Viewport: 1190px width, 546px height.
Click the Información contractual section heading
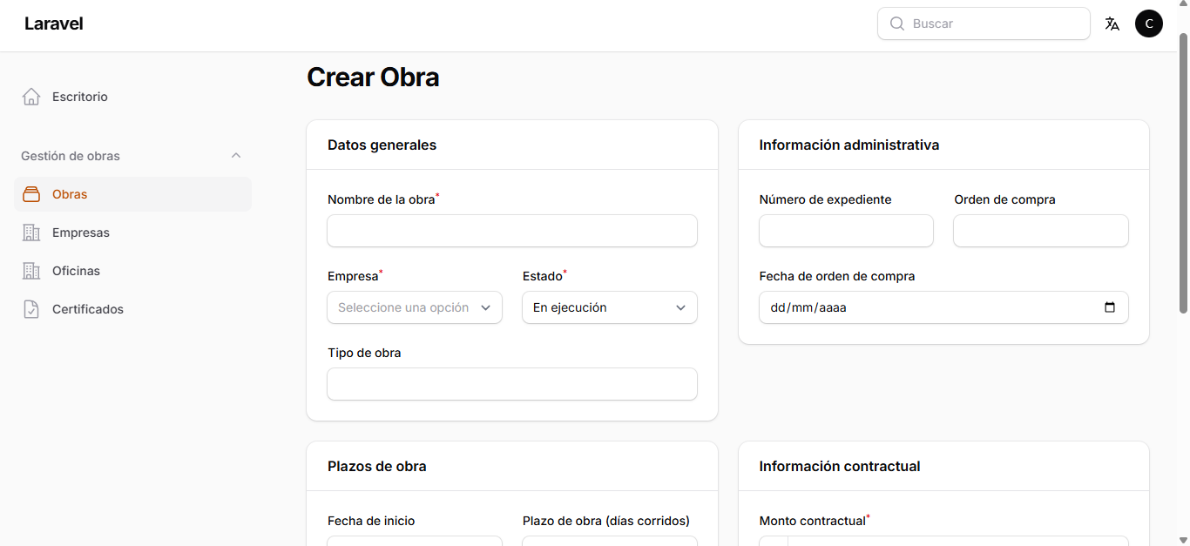click(x=840, y=466)
